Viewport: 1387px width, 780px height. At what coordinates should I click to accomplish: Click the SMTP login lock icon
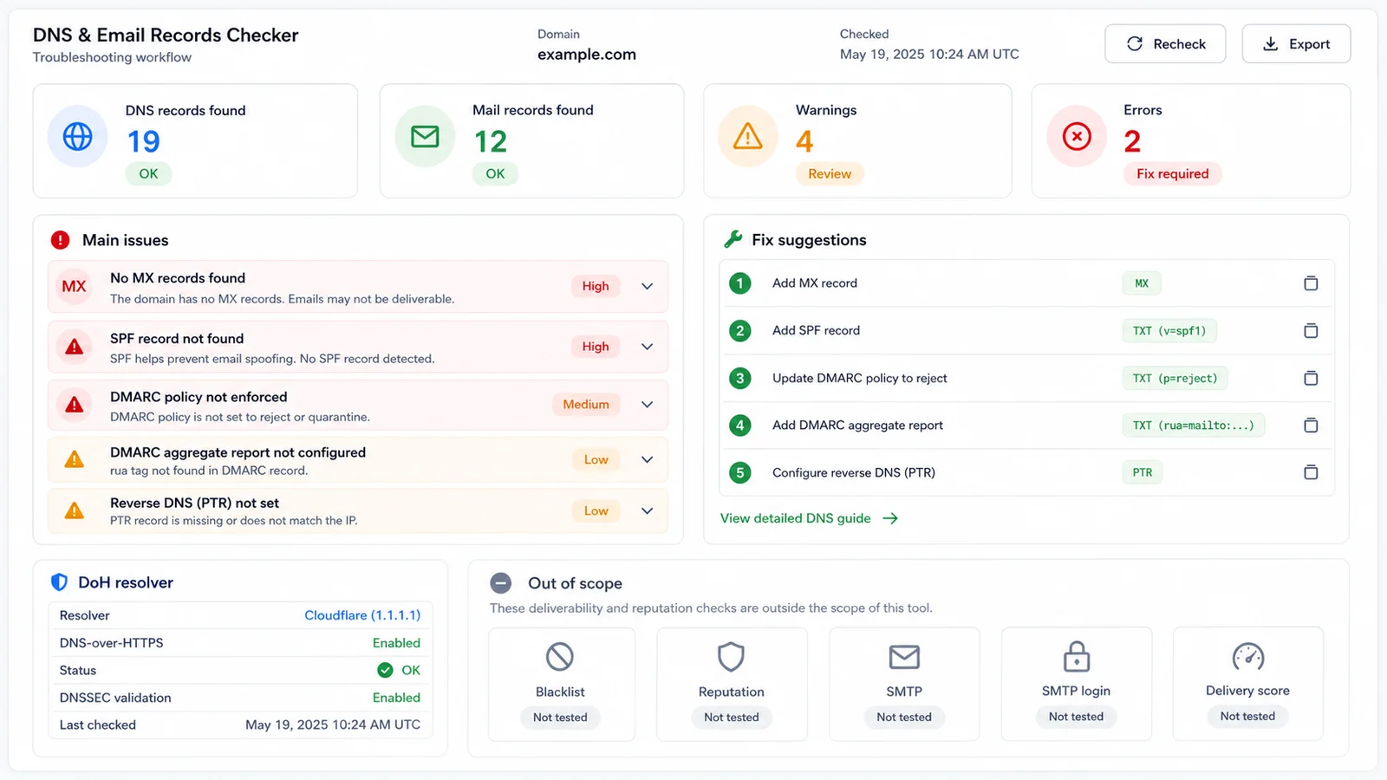(x=1076, y=656)
